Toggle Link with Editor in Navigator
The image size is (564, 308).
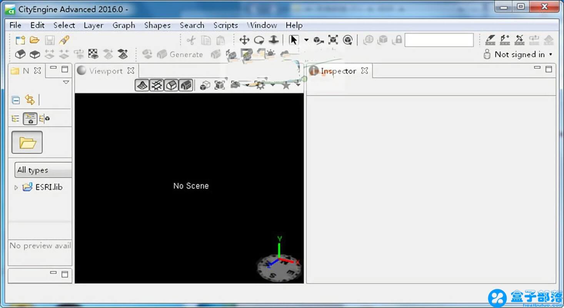coord(30,100)
